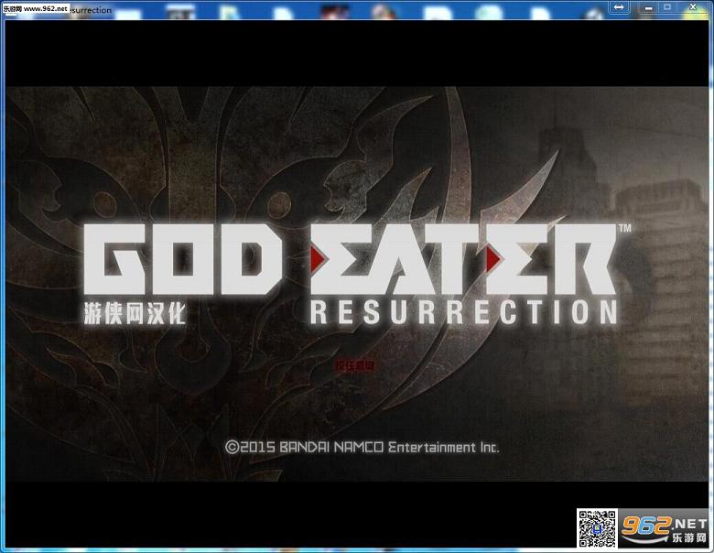Open the 962.NET 乐游网 logo
This screenshot has height=553, width=714.
664,528
